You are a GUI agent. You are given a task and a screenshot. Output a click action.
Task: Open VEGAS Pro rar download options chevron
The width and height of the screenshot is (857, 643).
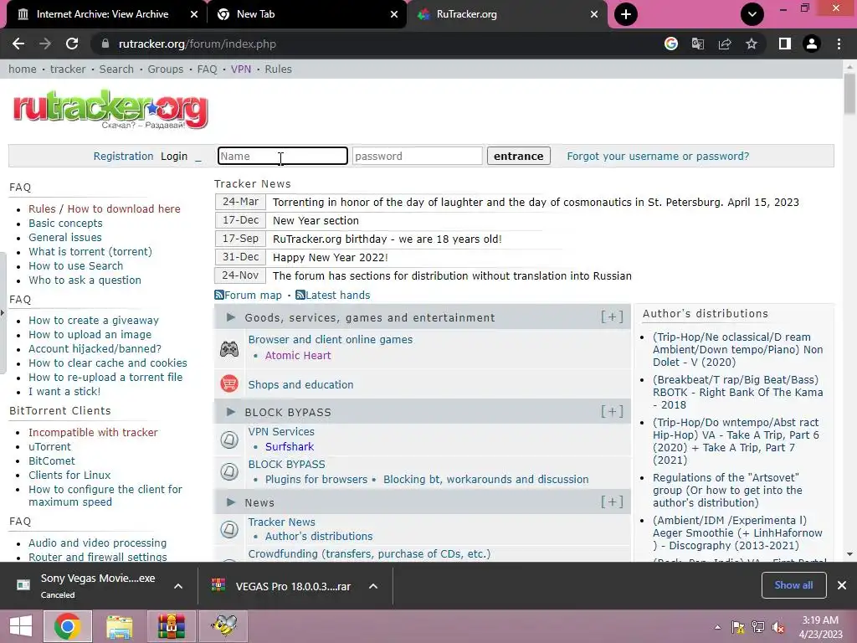(373, 586)
